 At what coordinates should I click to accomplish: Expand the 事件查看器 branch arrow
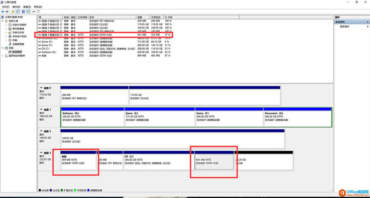pyautogui.click(x=6, y=28)
